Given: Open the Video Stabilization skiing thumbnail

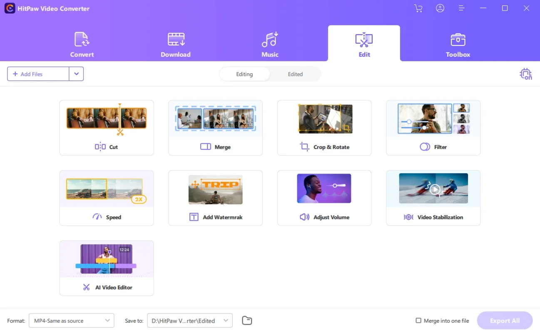Looking at the screenshot, I should (x=433, y=189).
